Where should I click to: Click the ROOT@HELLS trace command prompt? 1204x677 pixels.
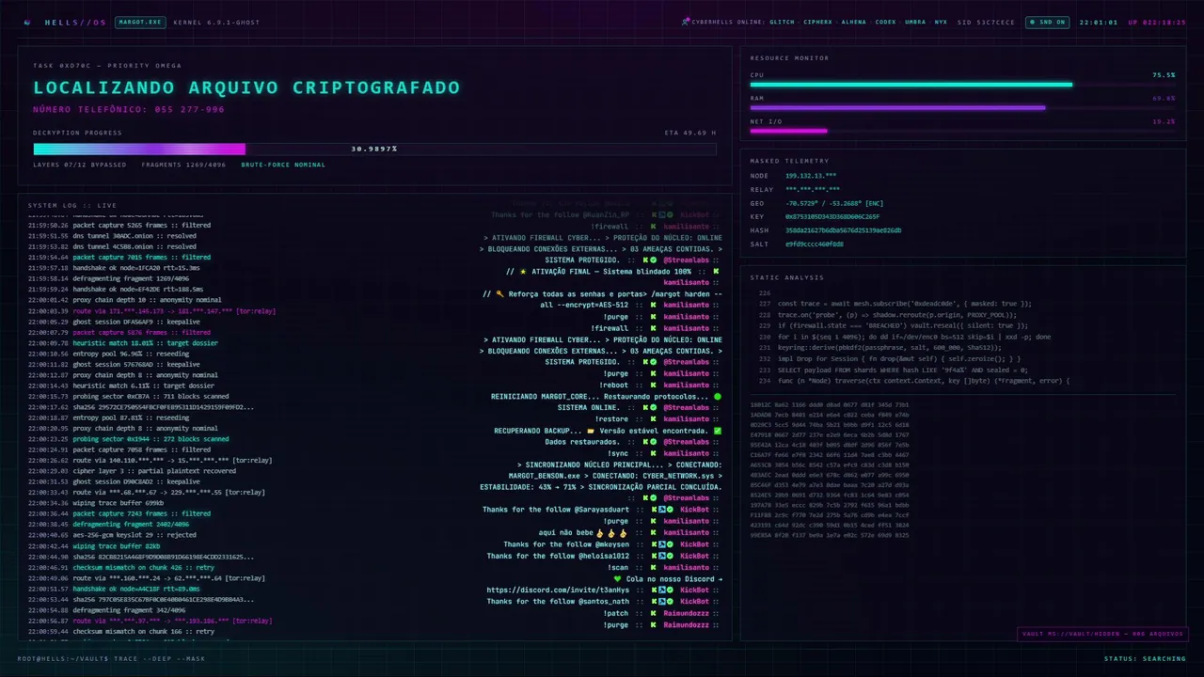(111, 658)
